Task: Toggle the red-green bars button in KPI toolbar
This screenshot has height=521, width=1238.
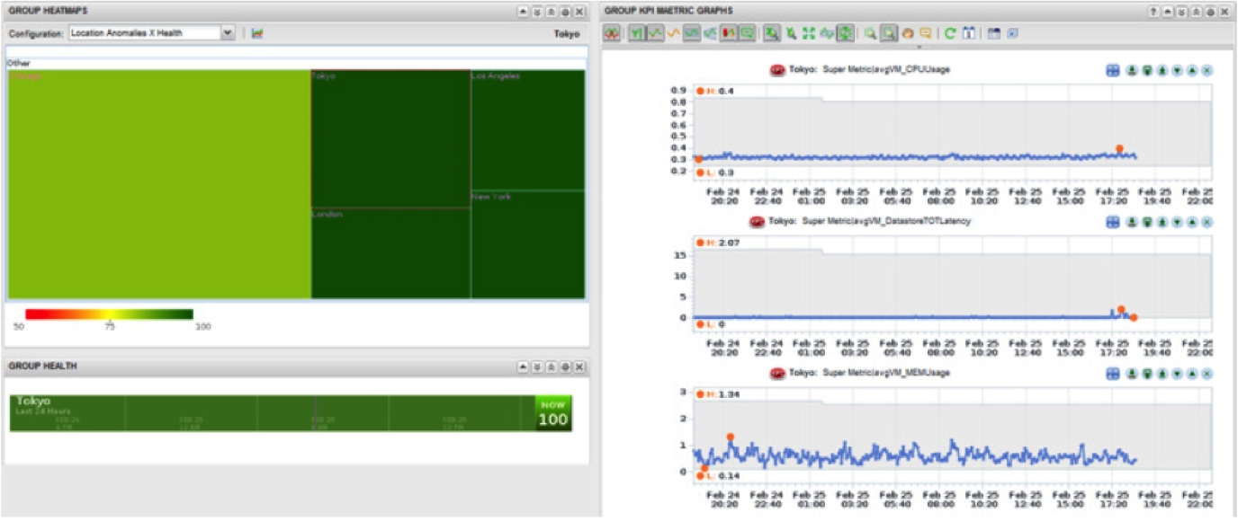Action: (727, 33)
